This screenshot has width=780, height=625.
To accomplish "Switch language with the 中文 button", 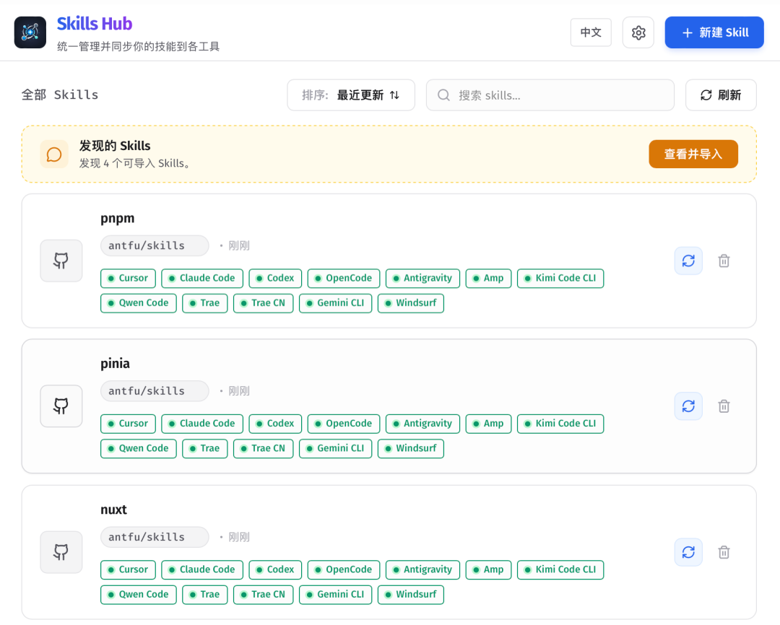I will (x=591, y=32).
